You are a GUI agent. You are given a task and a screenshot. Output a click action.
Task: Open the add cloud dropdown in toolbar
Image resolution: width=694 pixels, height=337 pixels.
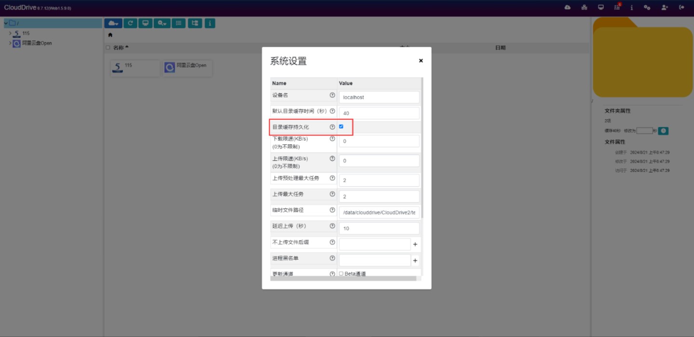(113, 23)
